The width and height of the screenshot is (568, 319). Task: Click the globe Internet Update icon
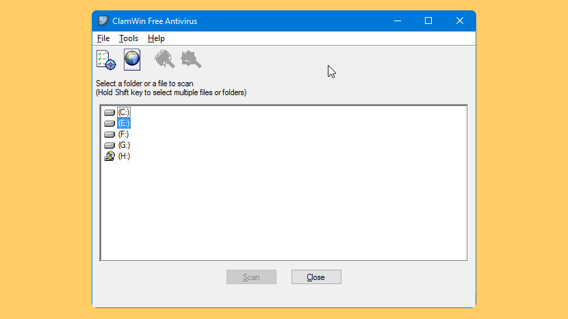click(132, 60)
